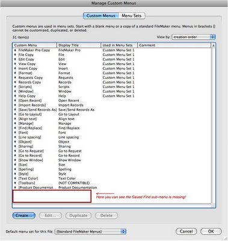Select the File Copy menu row

point(112,55)
